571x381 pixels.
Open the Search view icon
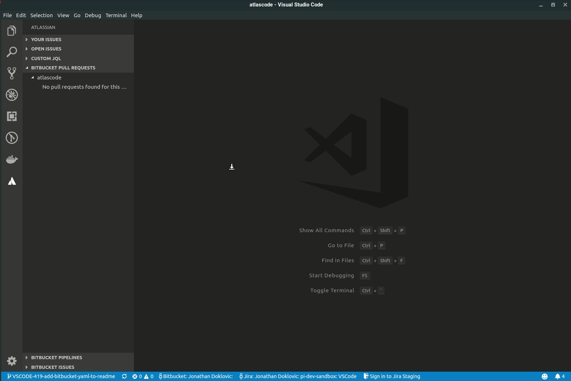(12, 52)
